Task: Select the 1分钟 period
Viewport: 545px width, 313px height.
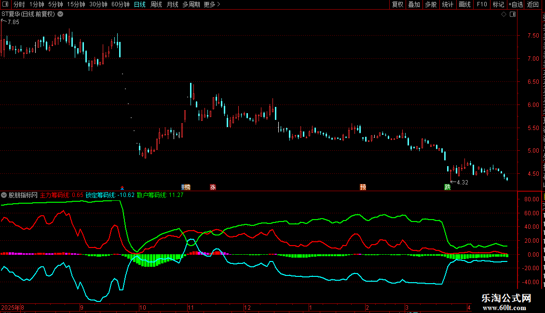Action: pos(37,4)
